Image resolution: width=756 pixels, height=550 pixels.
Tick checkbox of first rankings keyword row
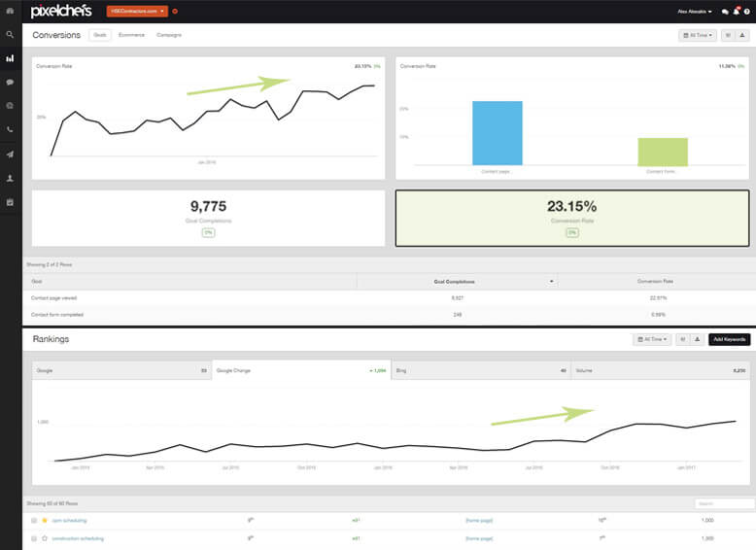tap(34, 520)
